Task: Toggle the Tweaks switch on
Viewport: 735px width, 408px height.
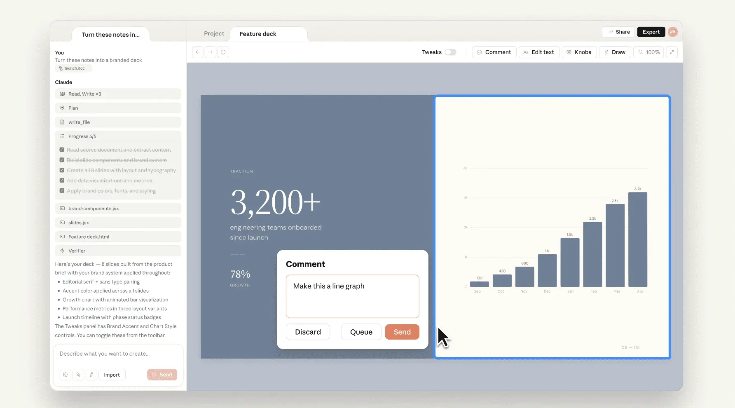Action: coord(450,52)
